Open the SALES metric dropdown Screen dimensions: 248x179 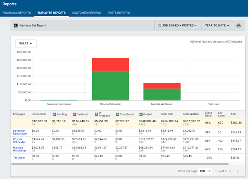(26, 44)
